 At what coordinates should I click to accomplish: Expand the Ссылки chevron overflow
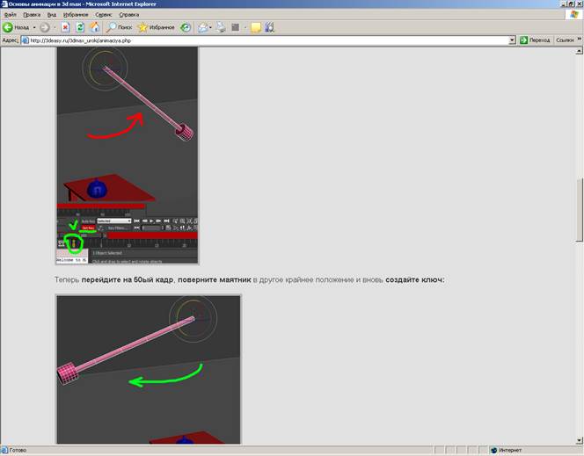[x=580, y=39]
